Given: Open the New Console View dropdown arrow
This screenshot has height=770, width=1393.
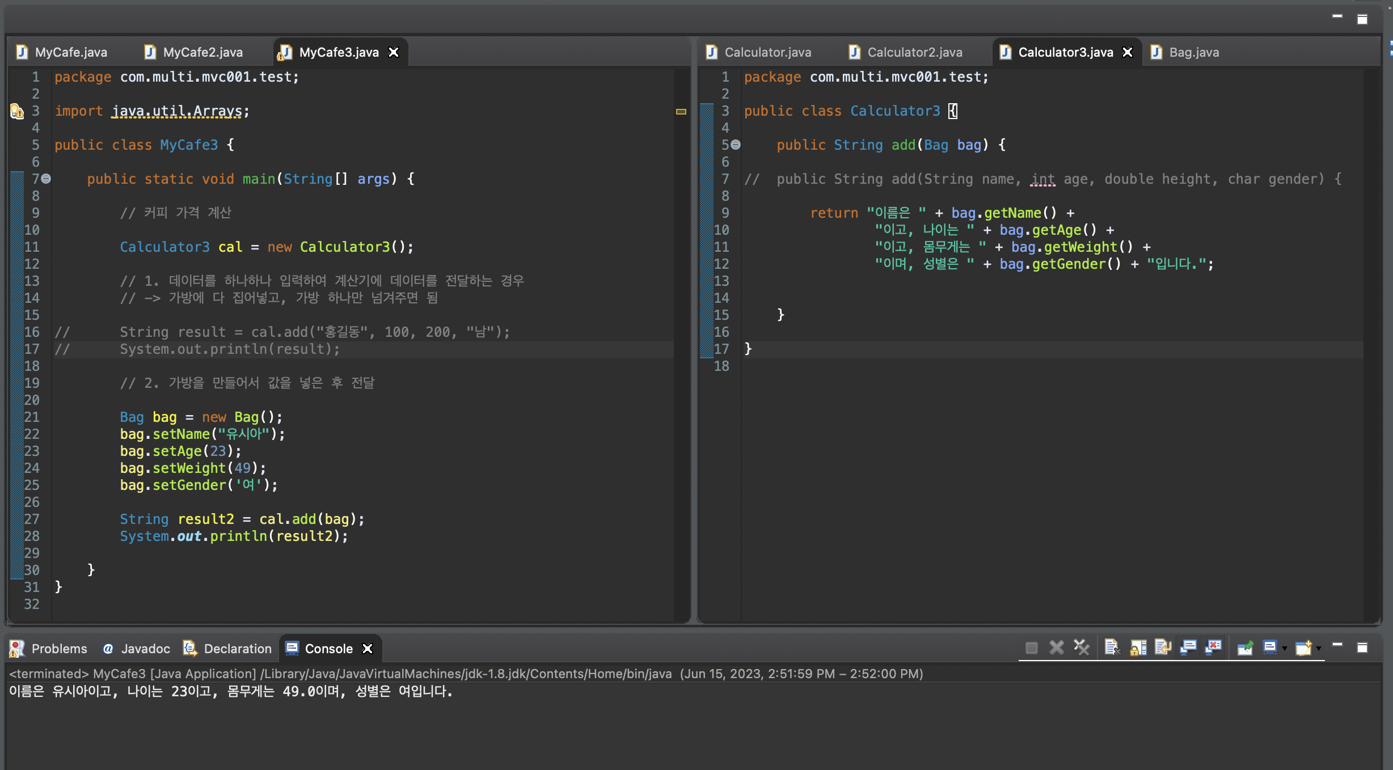Looking at the screenshot, I should click(x=1319, y=648).
